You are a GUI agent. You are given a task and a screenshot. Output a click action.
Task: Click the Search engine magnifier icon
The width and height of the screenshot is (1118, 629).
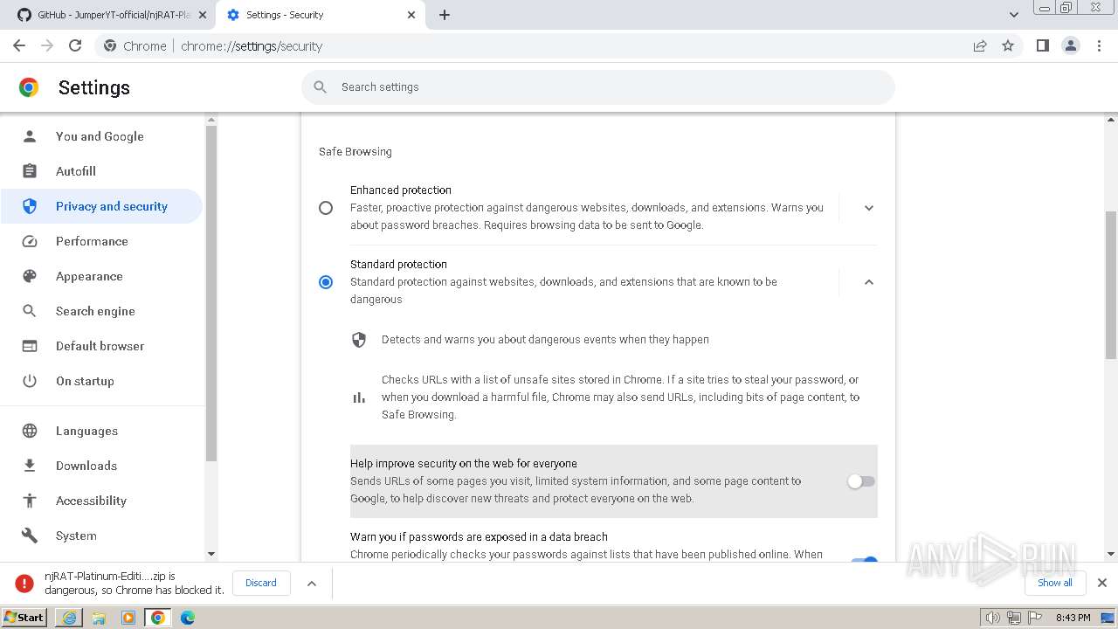point(30,311)
